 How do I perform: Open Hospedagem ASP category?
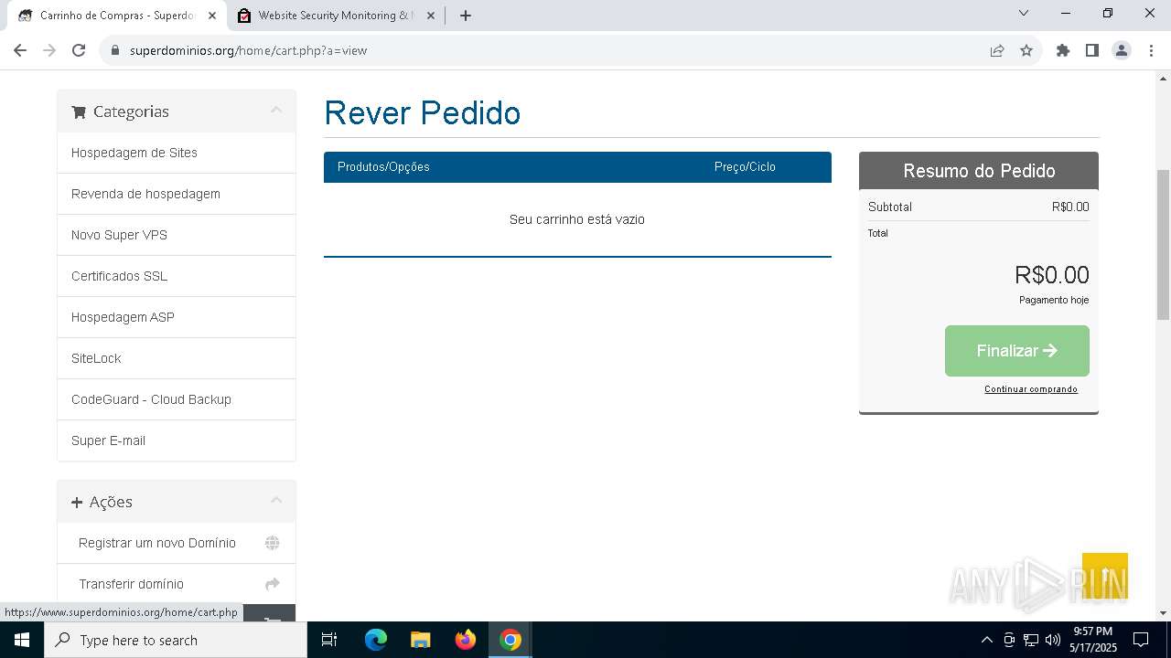[x=177, y=317]
